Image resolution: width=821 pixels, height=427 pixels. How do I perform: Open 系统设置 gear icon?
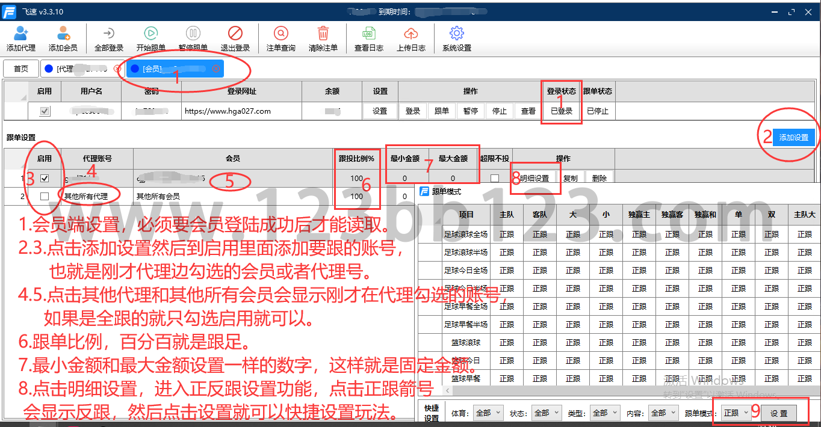pyautogui.click(x=457, y=34)
